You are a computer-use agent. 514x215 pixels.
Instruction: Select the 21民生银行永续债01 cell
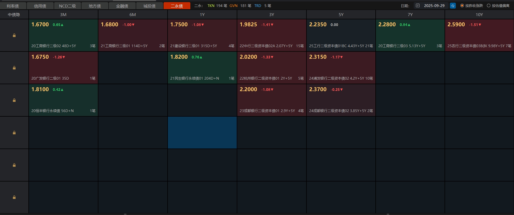pyautogui.click(x=202, y=68)
